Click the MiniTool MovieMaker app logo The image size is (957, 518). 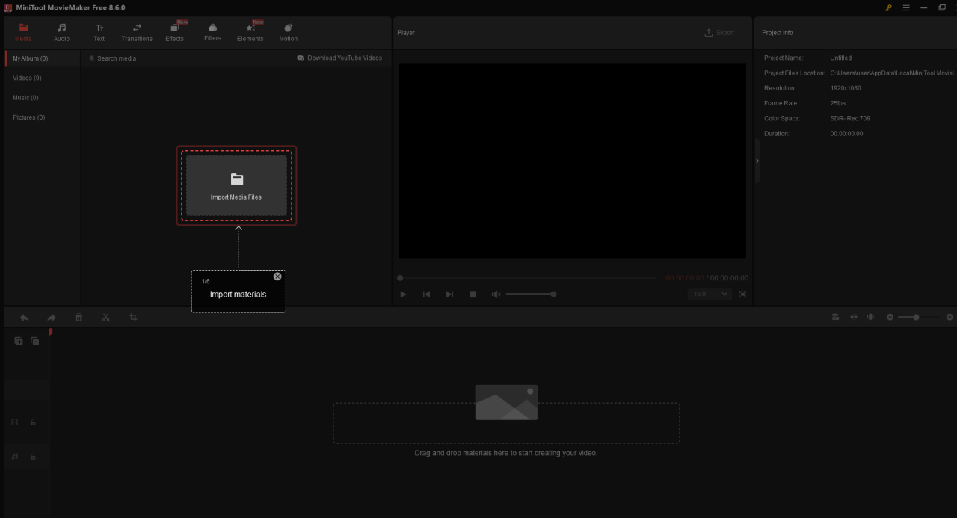(x=8, y=7)
